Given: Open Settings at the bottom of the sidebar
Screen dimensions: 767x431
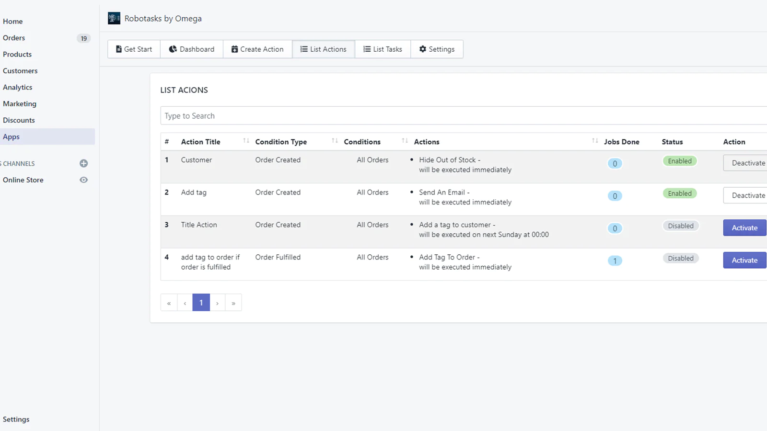Looking at the screenshot, I should coord(16,419).
